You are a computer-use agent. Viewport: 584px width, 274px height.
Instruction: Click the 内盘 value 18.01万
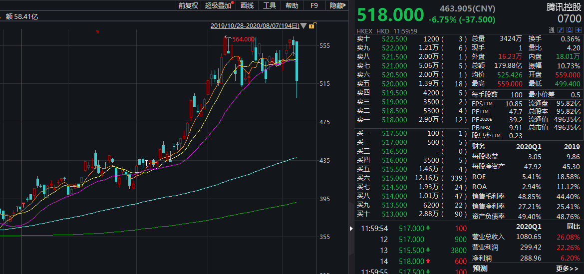[567, 56]
